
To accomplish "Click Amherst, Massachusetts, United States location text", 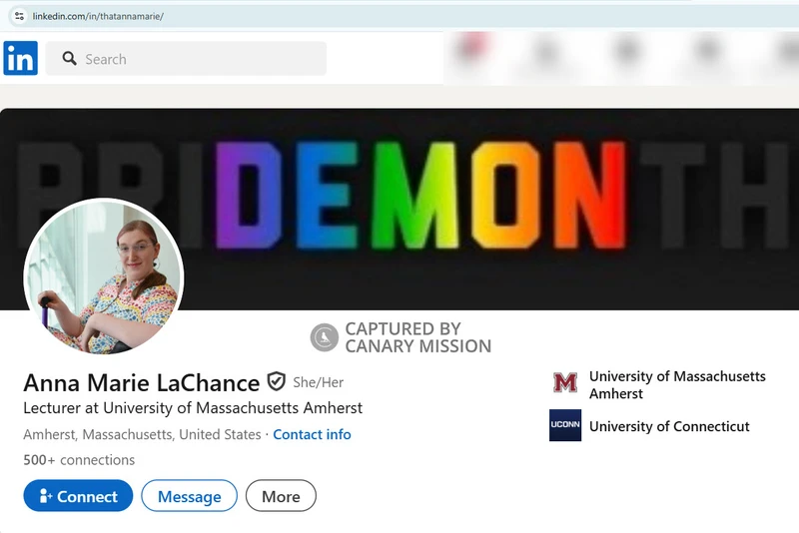I will pos(142,435).
